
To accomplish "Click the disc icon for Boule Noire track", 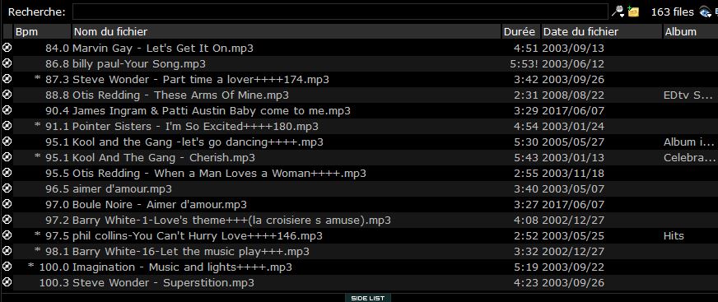I will pyautogui.click(x=7, y=204).
